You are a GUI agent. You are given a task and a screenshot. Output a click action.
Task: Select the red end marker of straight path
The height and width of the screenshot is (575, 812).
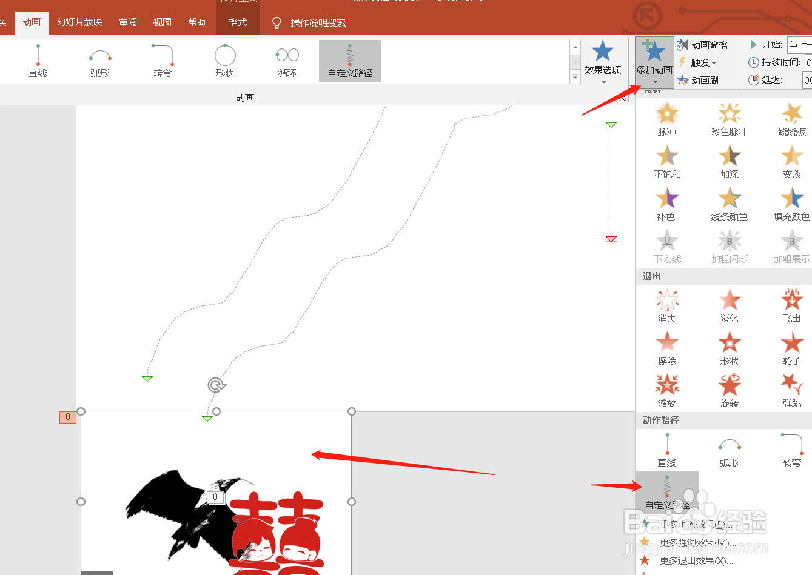[611, 239]
